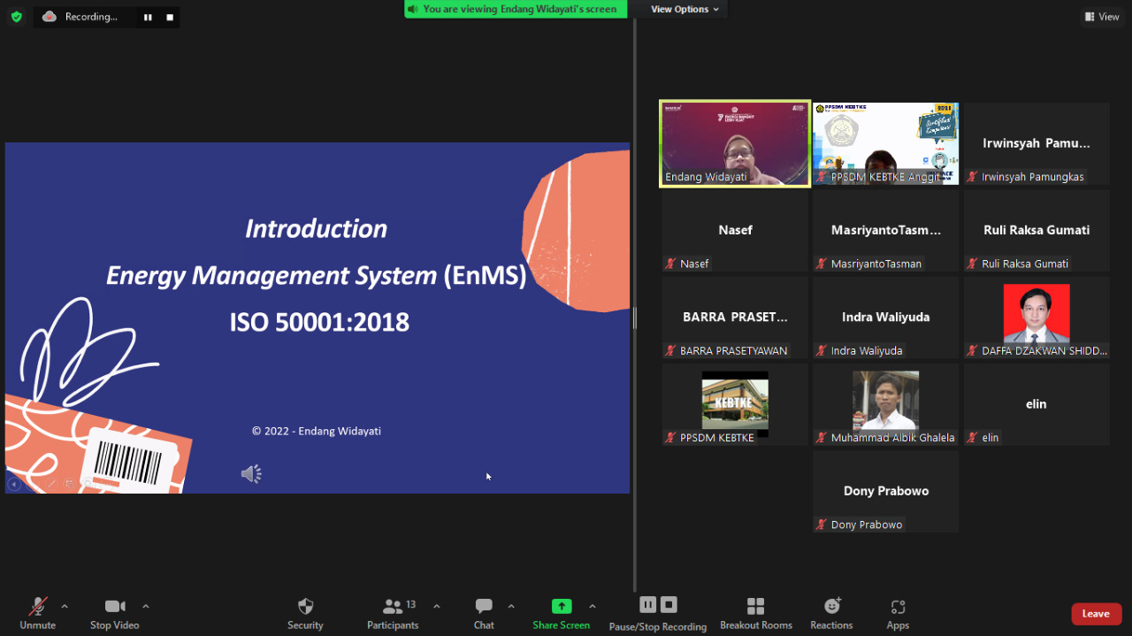The image size is (1132, 636).
Task: Expand share options chevron beside Share Screen
Action: click(x=593, y=606)
